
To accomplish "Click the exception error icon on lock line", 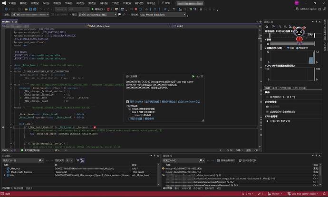I will pyautogui.click(x=95, y=128).
